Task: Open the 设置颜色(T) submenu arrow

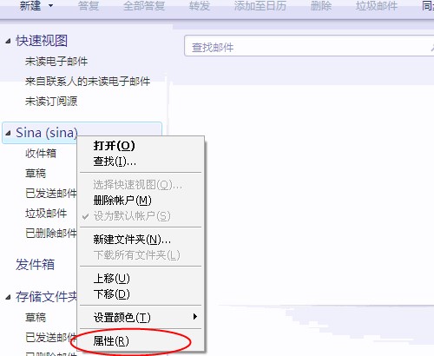Action: (195, 317)
